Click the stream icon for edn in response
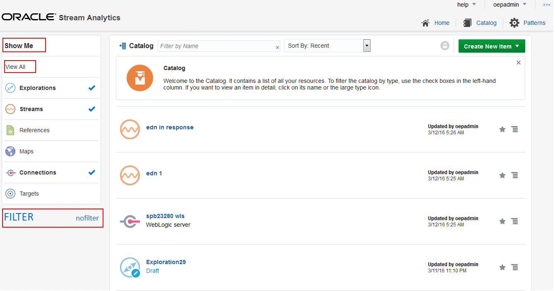The image size is (555, 291). click(x=130, y=129)
